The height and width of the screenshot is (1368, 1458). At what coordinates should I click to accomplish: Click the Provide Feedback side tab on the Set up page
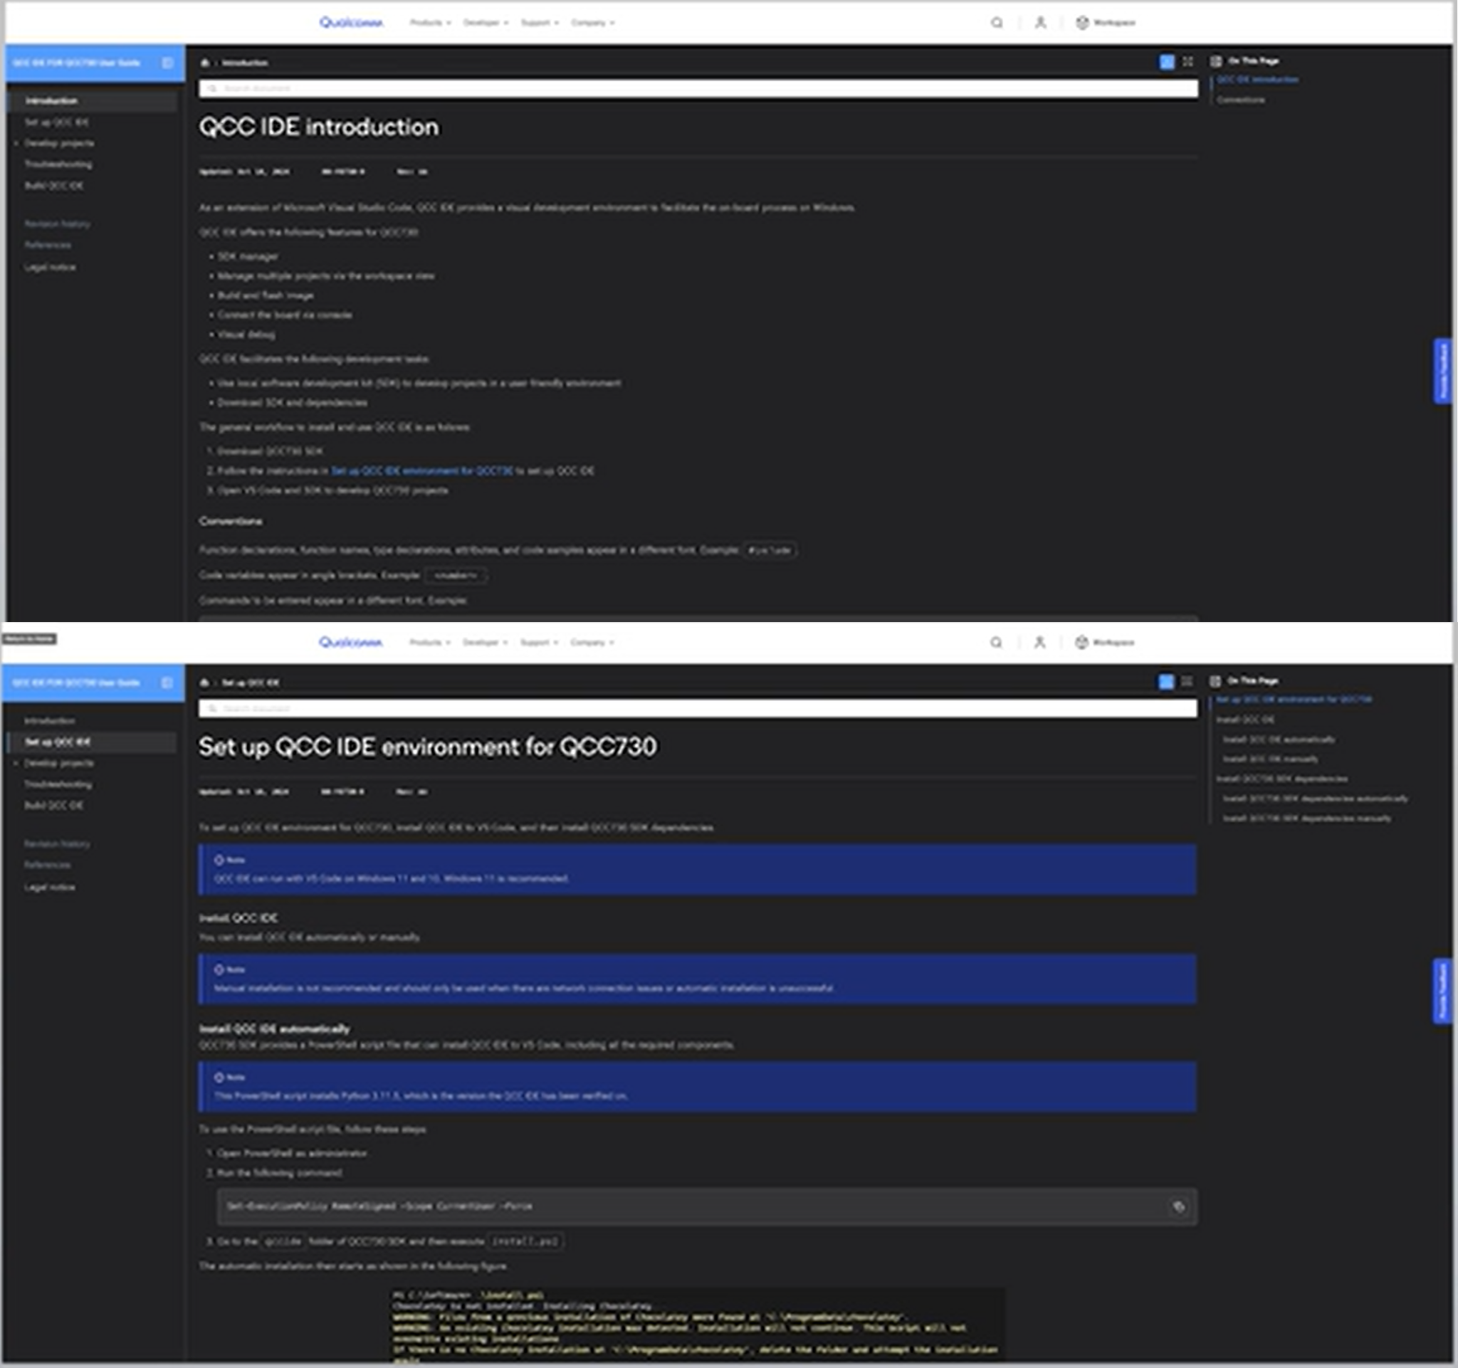[x=1442, y=991]
